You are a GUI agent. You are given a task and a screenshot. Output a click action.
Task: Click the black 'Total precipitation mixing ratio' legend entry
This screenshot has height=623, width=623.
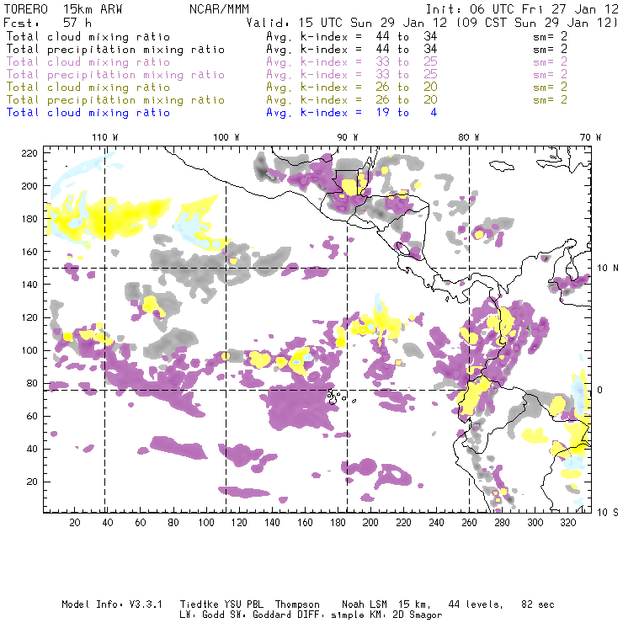(115, 50)
